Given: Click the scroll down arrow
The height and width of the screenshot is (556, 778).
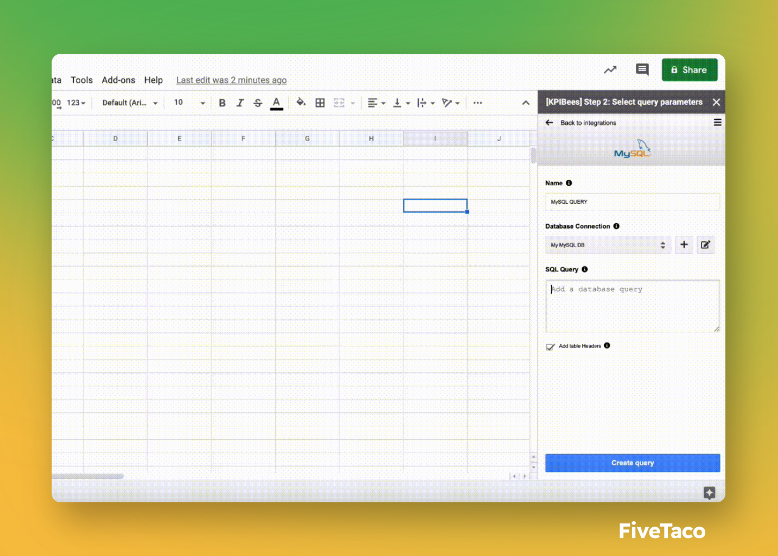Looking at the screenshot, I should click(x=534, y=467).
